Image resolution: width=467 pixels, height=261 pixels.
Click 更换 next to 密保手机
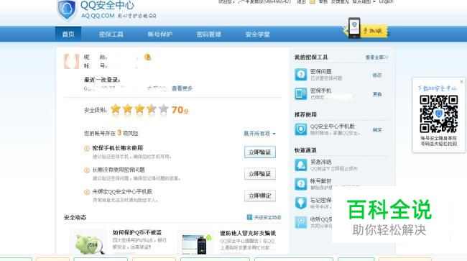(377, 94)
